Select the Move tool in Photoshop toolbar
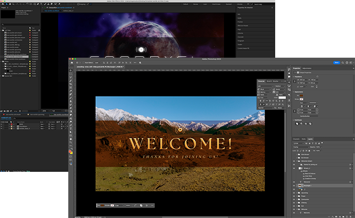355x218 pixels. tap(70, 70)
